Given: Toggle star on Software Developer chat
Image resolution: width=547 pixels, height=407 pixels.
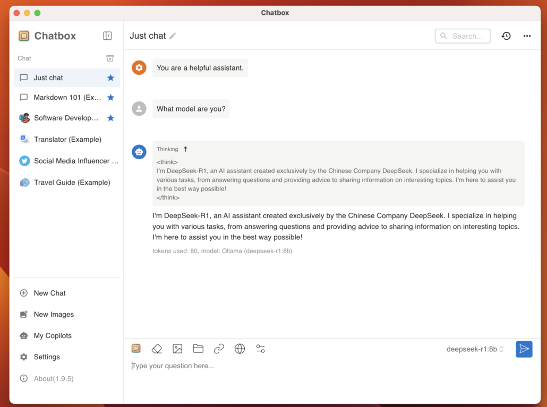Looking at the screenshot, I should pyautogui.click(x=110, y=118).
